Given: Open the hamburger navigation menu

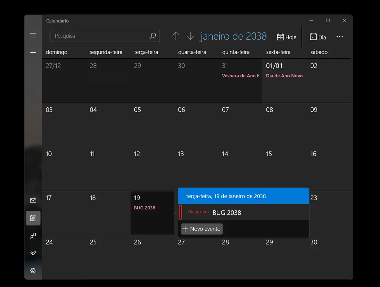Looking at the screenshot, I should 33,35.
